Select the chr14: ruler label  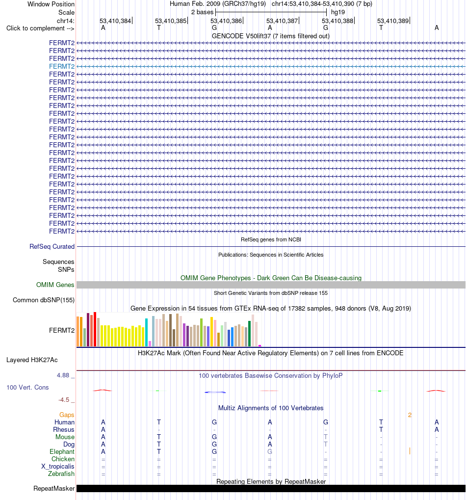coord(65,21)
